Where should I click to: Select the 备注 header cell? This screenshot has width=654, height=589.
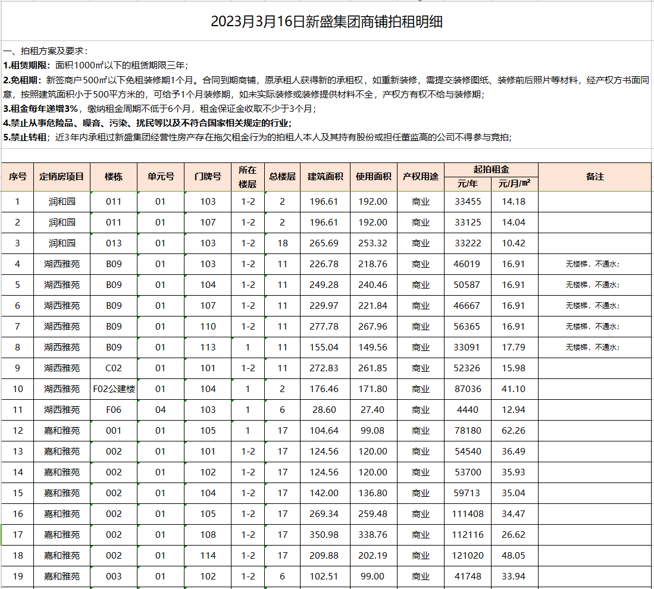pos(594,177)
